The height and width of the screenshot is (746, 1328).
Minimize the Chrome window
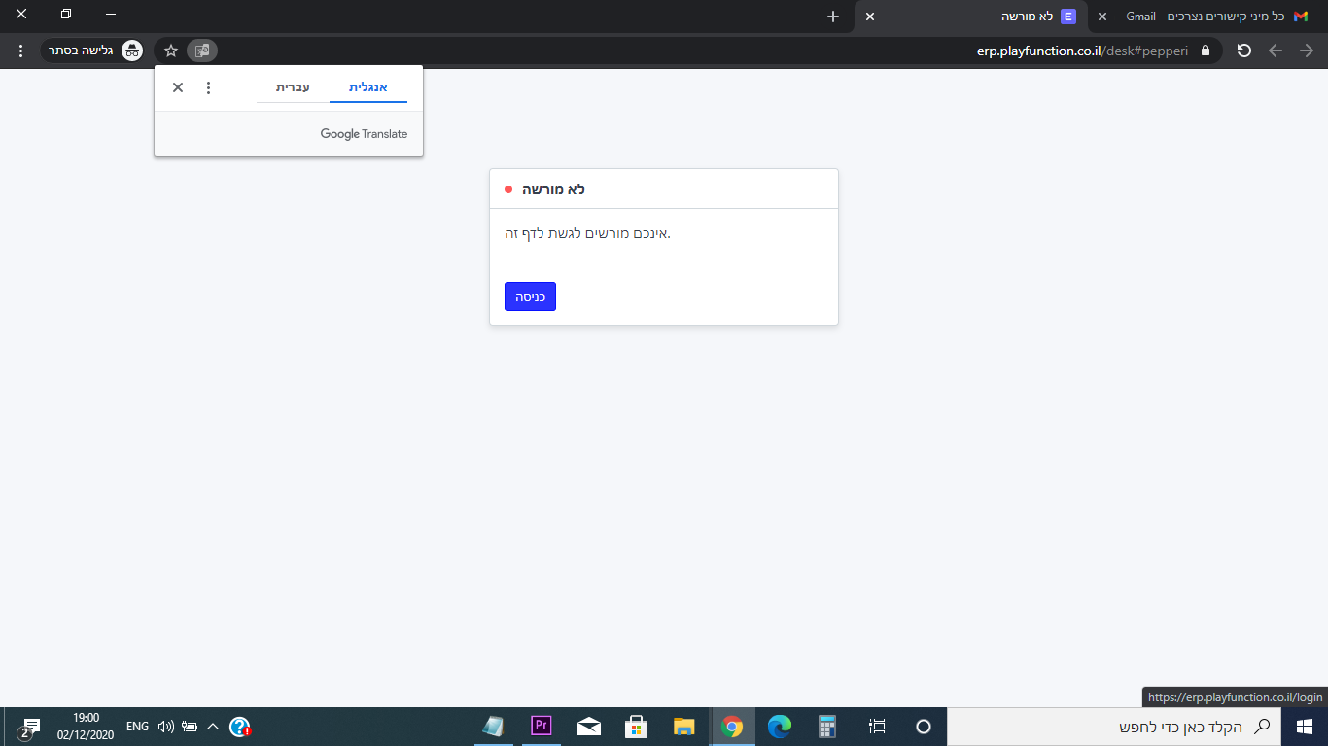click(111, 15)
